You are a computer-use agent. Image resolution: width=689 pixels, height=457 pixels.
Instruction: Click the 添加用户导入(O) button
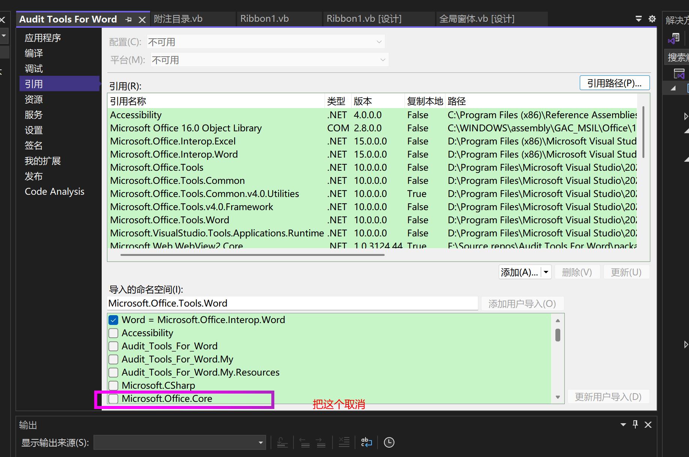[x=522, y=304]
